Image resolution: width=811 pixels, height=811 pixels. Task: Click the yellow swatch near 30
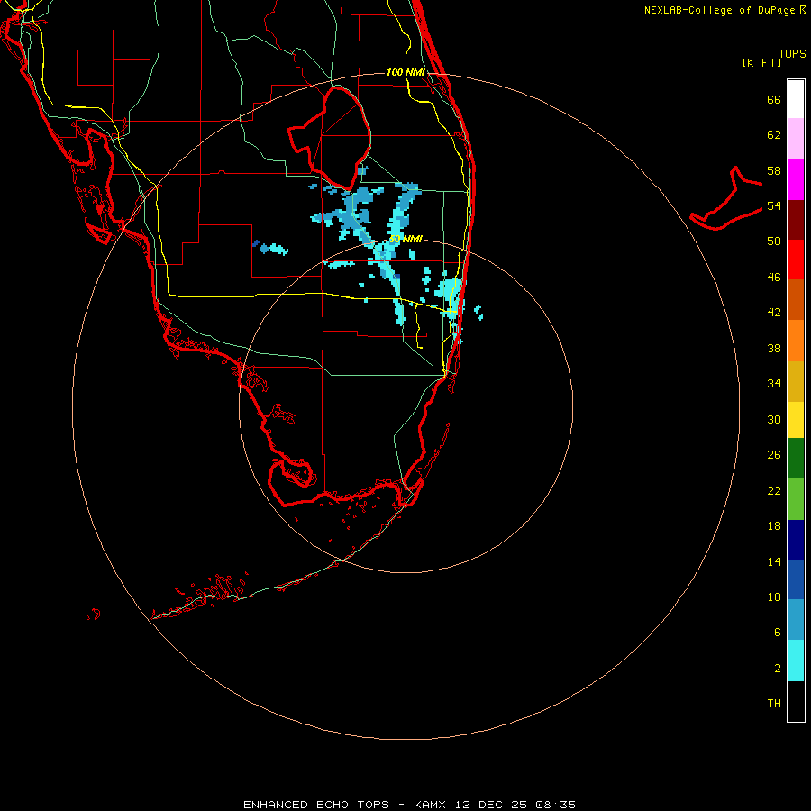796,420
